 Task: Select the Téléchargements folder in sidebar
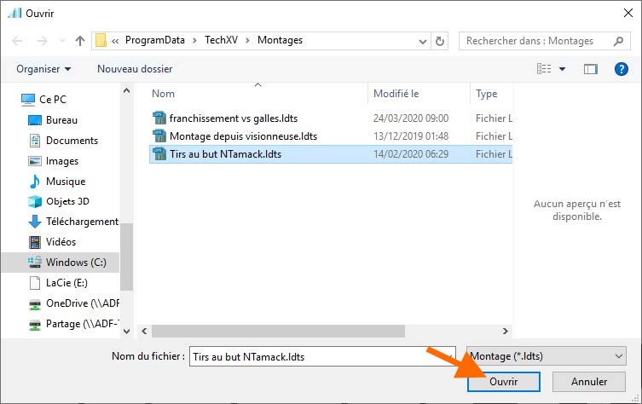82,222
